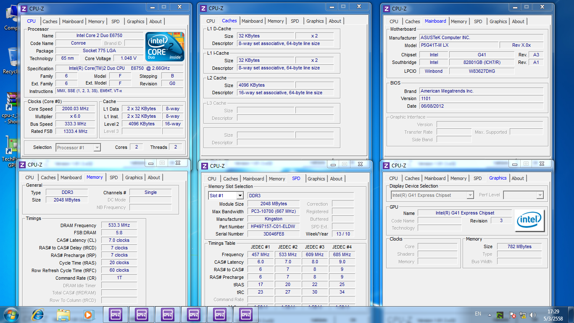Click the Intel logo in the Graphics window
The height and width of the screenshot is (323, 574).
[x=529, y=220]
